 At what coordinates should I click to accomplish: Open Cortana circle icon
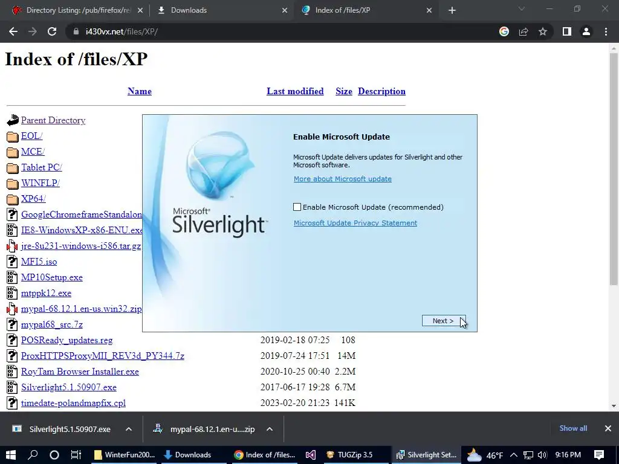coord(54,455)
